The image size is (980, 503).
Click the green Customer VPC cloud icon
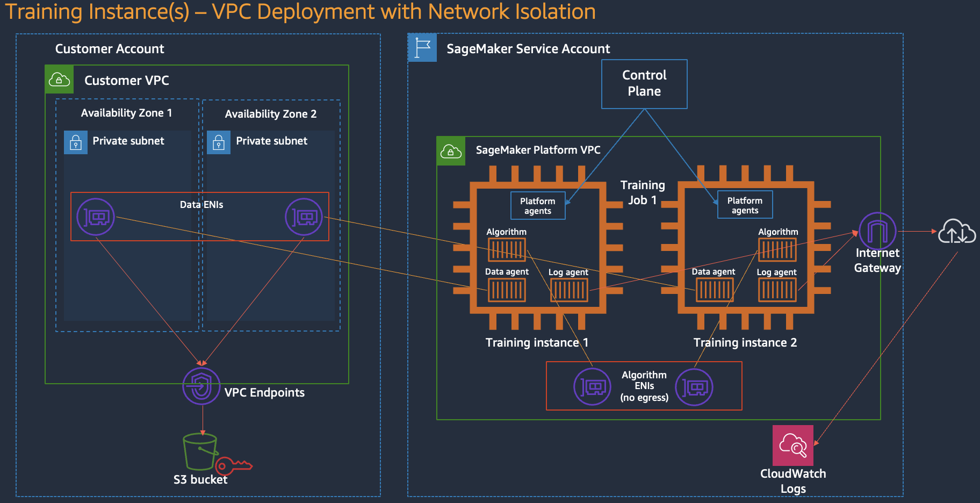(59, 80)
